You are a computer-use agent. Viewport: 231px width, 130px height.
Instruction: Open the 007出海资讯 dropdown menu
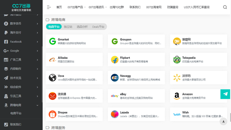(98, 7)
